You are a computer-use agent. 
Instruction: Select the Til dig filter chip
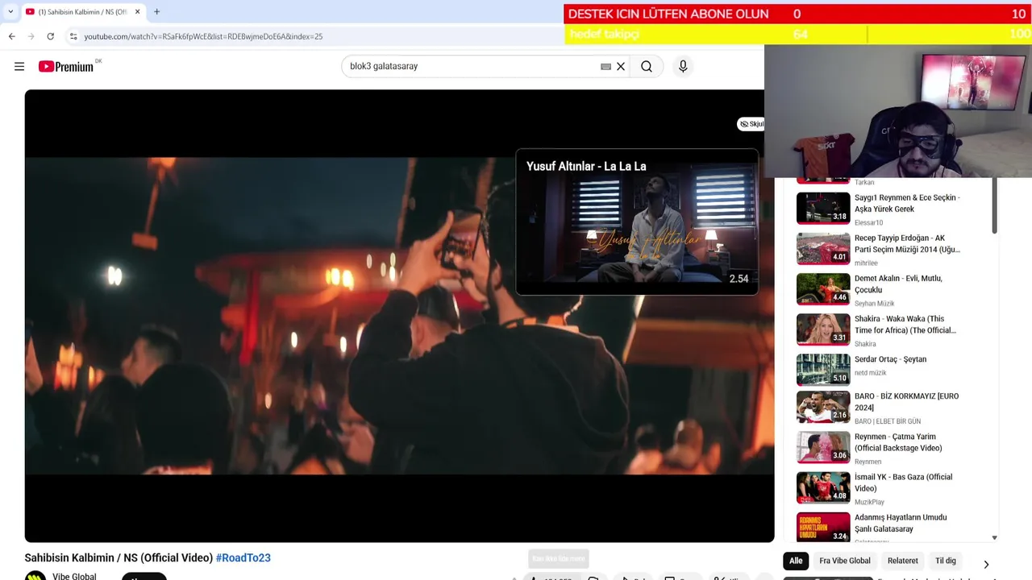(x=945, y=561)
